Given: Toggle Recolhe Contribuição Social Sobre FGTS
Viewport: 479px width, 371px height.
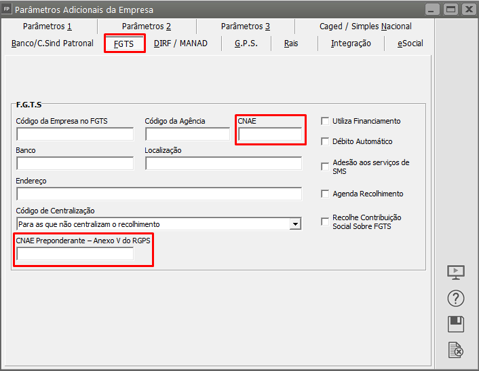Looking at the screenshot, I should [x=325, y=222].
